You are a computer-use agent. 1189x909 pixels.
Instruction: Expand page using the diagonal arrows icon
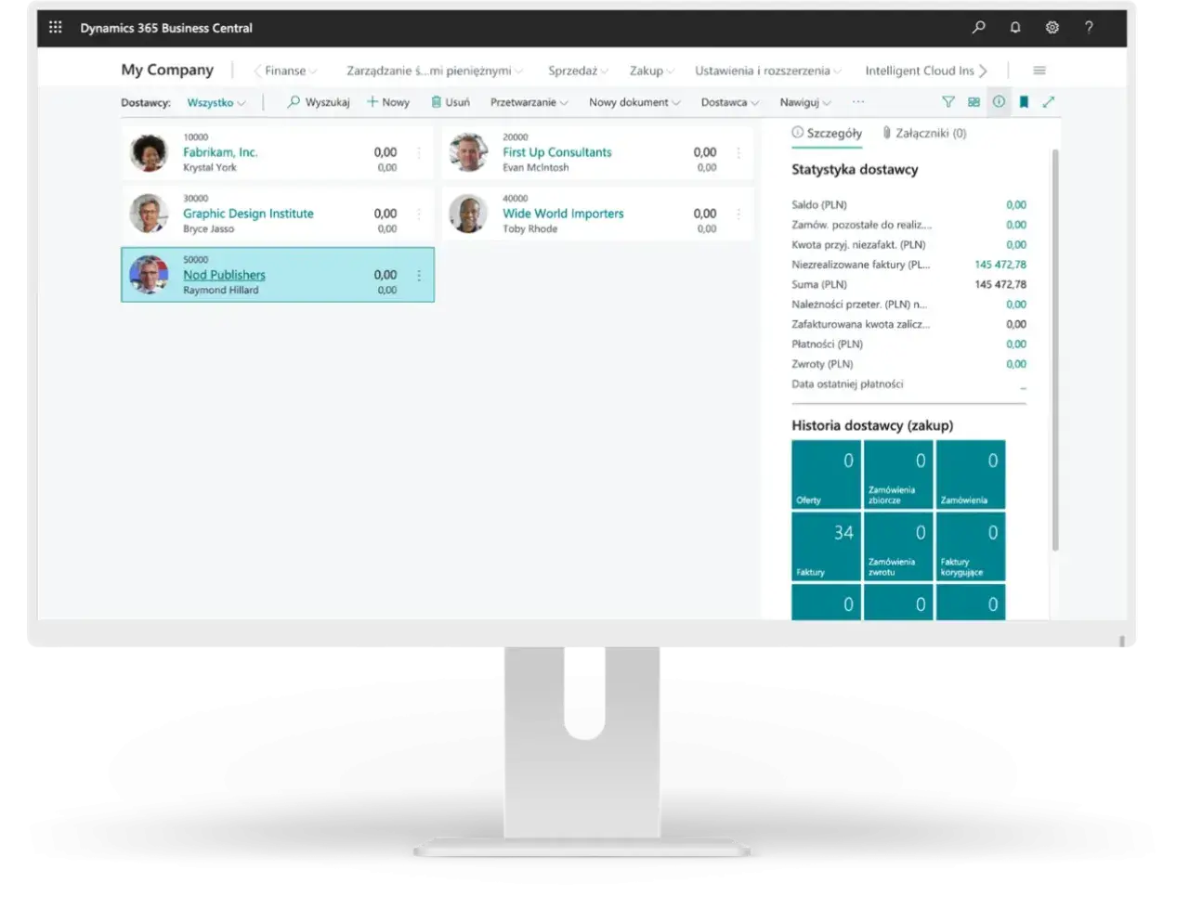tap(1049, 102)
